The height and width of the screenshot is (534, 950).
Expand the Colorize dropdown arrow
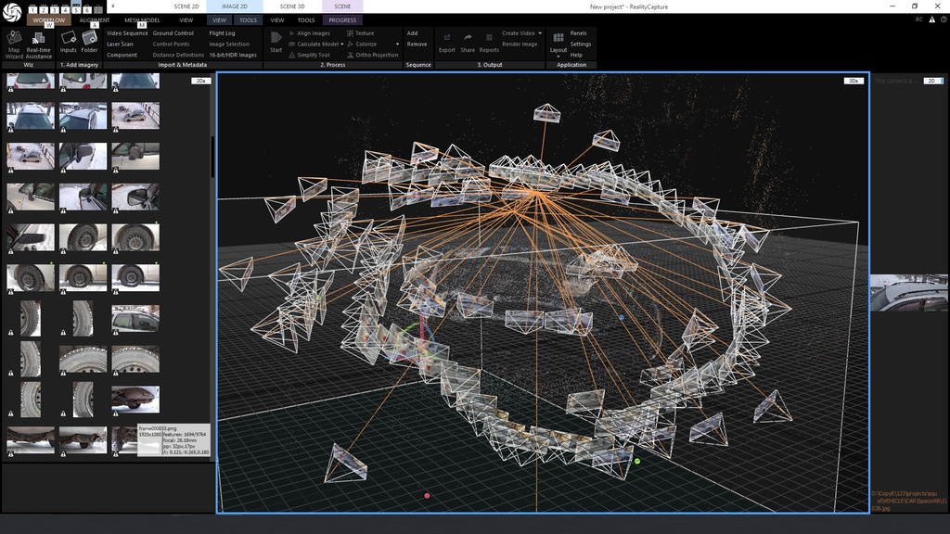click(397, 44)
